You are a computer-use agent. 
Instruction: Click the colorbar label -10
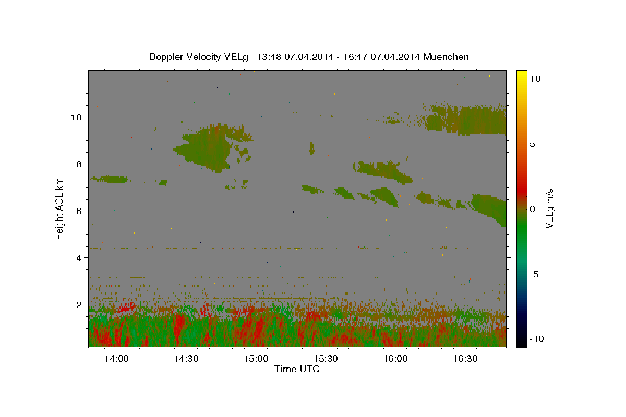(x=537, y=339)
